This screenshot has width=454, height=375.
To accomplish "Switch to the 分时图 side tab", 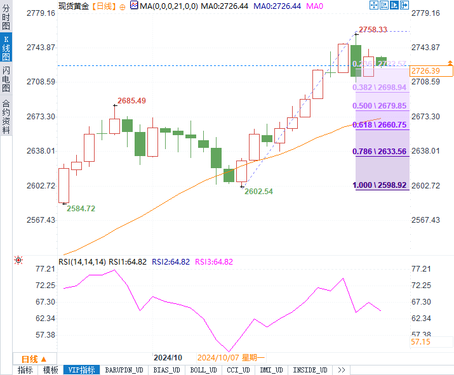I will click(6, 16).
